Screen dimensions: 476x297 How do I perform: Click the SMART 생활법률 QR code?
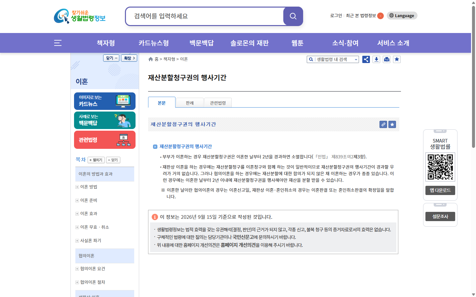pos(440,167)
